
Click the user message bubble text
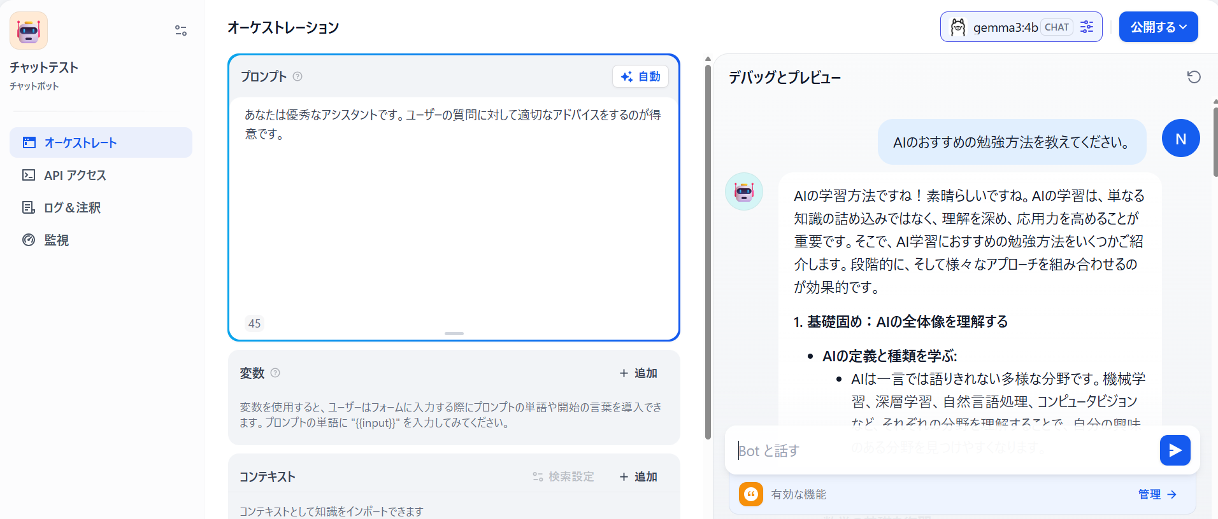point(1012,142)
